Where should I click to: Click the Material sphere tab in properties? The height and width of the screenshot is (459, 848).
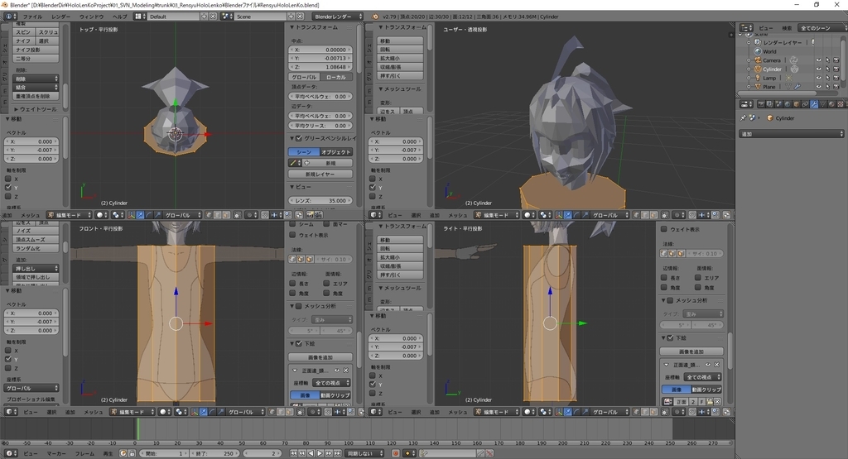[x=831, y=104]
